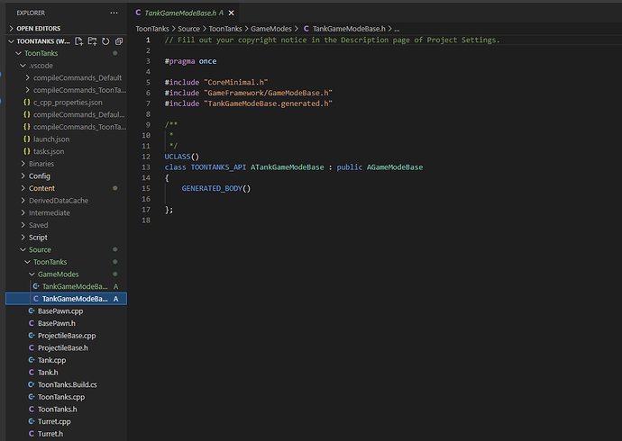This screenshot has height=441, width=622.
Task: Expand the Config folder
Action: pos(39,175)
